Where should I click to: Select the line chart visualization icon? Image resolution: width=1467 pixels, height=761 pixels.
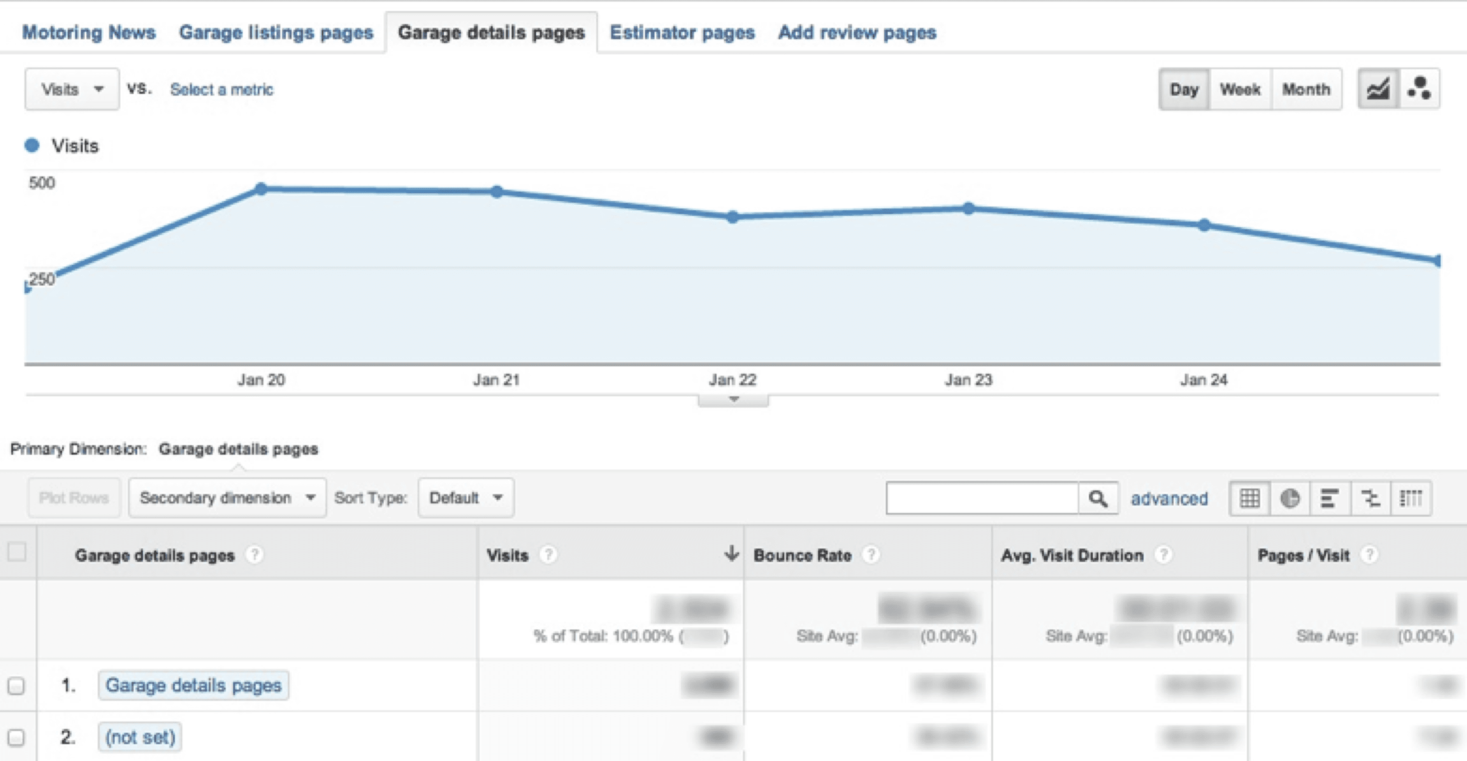point(1378,89)
